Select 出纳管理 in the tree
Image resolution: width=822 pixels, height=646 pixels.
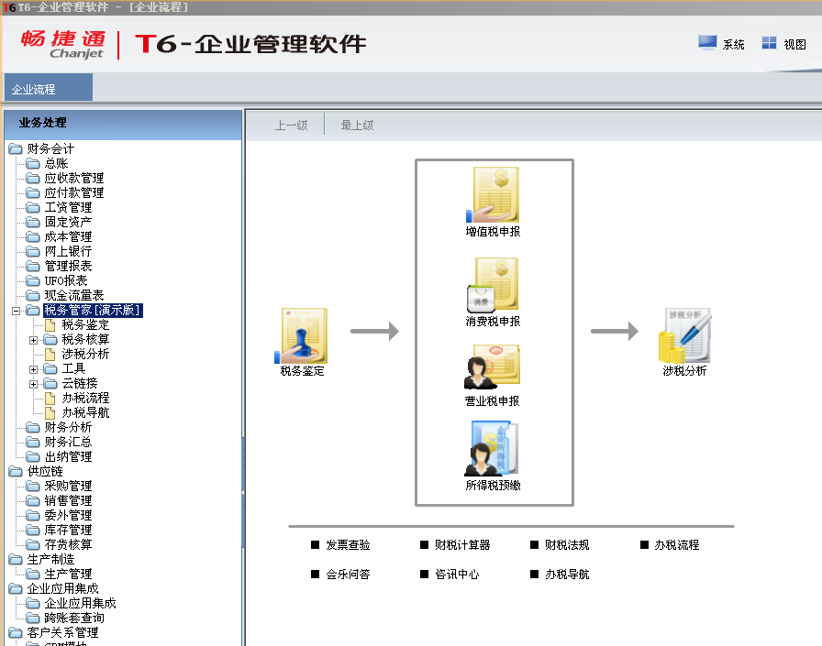pyautogui.click(x=68, y=457)
